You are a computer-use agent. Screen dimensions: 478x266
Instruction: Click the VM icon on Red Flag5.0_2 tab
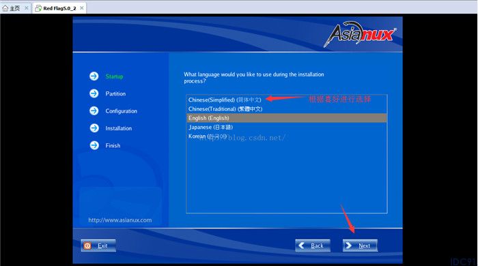38,8
